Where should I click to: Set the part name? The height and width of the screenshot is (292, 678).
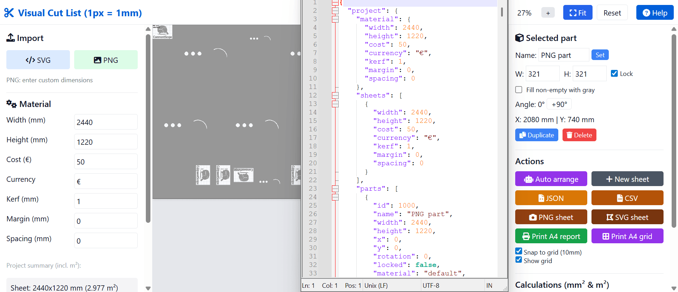click(x=600, y=55)
